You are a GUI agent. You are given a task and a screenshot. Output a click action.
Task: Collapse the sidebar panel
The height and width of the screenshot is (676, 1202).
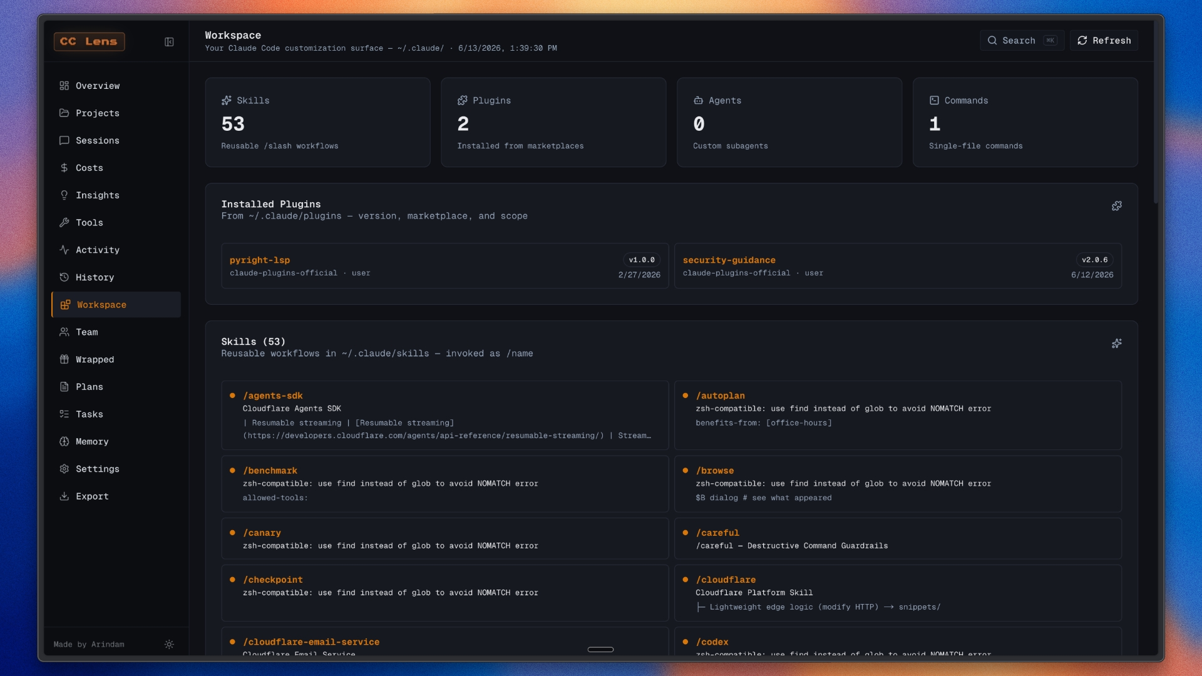tap(169, 42)
